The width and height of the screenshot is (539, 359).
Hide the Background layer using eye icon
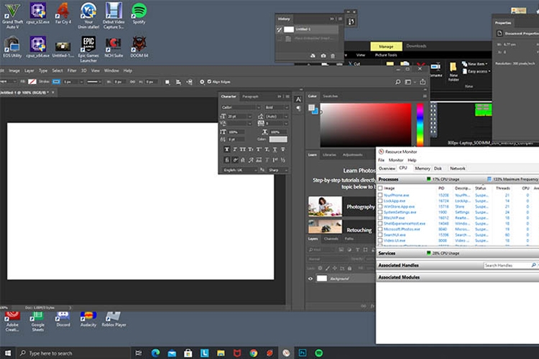tap(311, 278)
